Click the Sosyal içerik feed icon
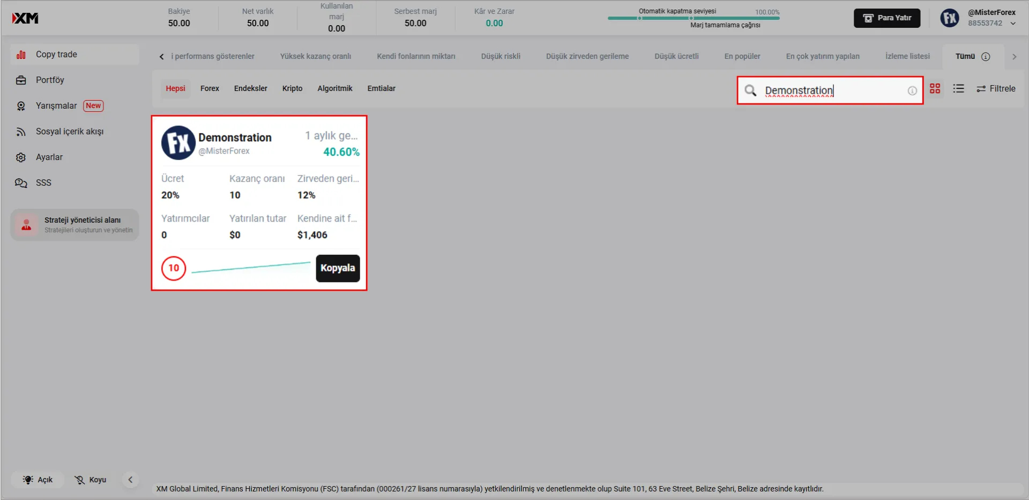Screen dimensions: 1029x500 [21, 132]
